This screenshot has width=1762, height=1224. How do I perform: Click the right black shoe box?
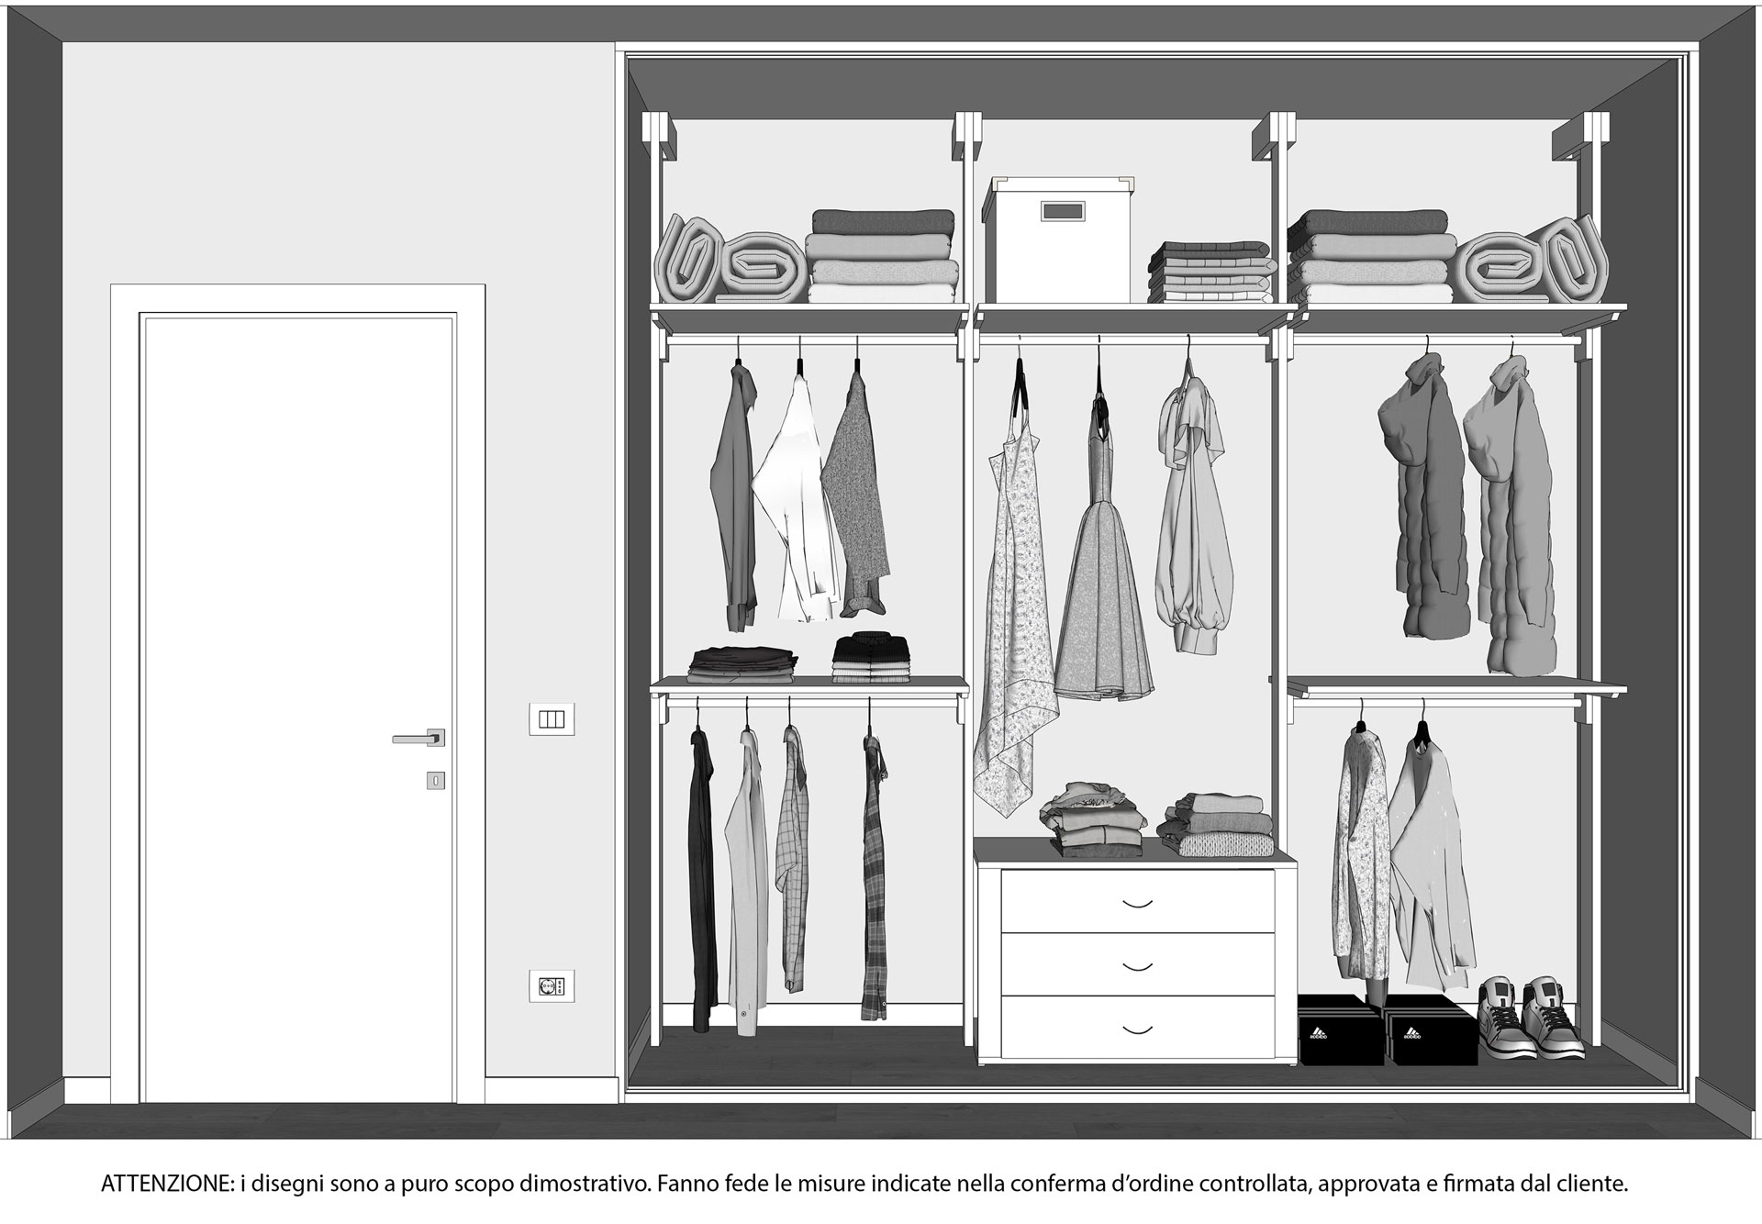click(x=1430, y=1034)
